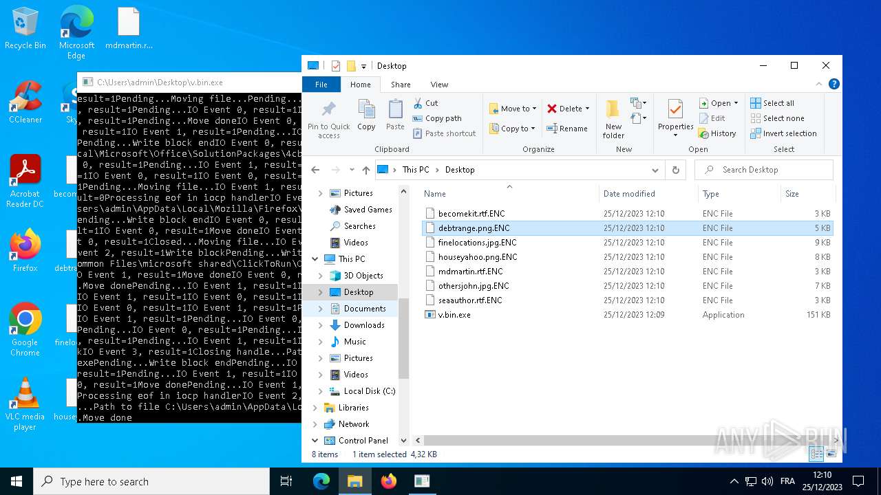Switch to the View ribbon tab
Screen dimensions: 881x495
439,85
